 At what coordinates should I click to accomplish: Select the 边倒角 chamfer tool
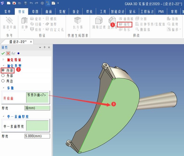click(112, 23)
